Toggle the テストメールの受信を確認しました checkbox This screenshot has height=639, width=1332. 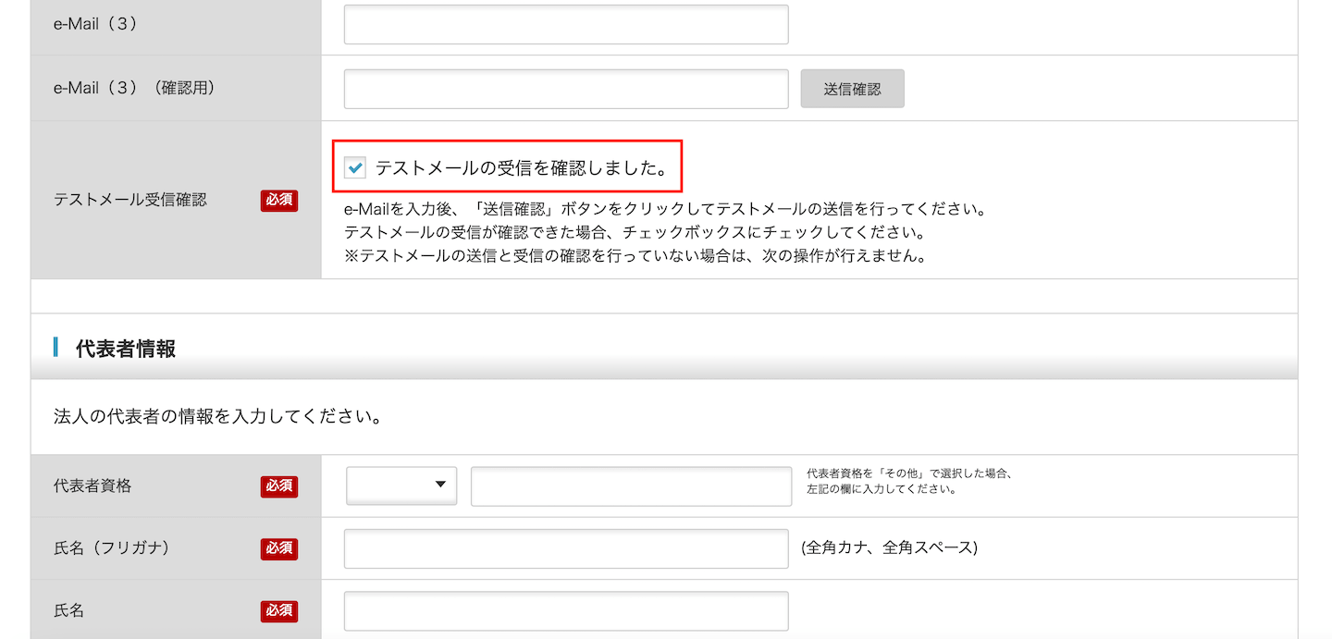pos(355,168)
